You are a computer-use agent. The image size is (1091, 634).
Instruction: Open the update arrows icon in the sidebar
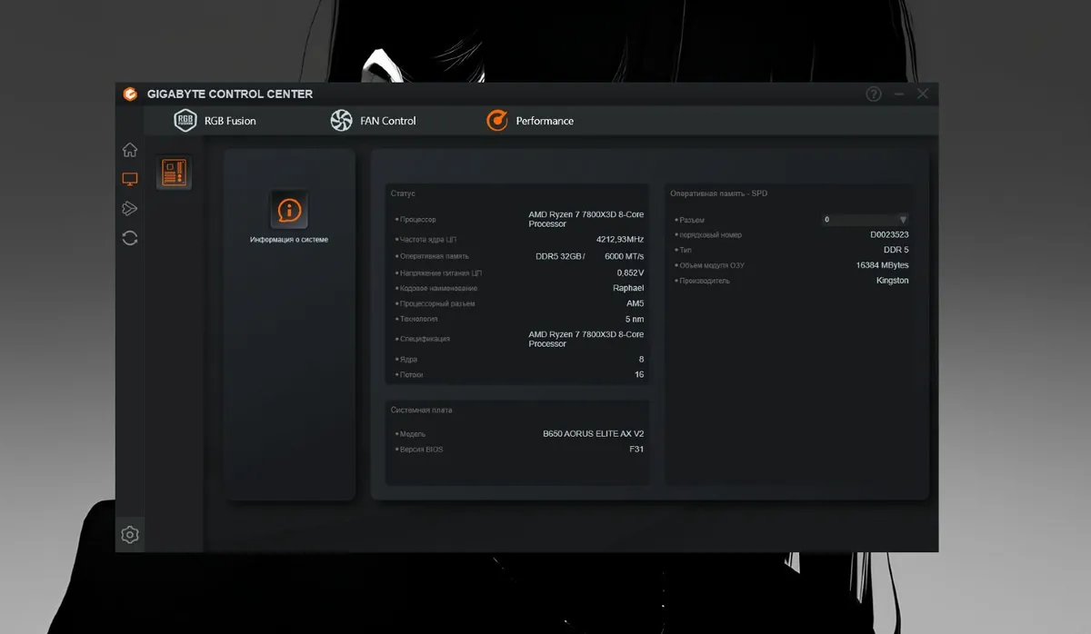pyautogui.click(x=130, y=238)
